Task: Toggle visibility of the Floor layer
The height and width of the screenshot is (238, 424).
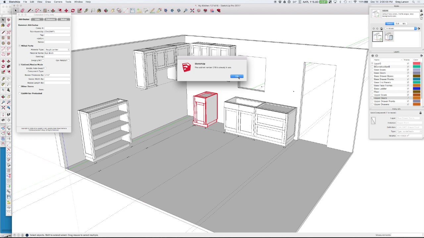Action: pos(408,92)
